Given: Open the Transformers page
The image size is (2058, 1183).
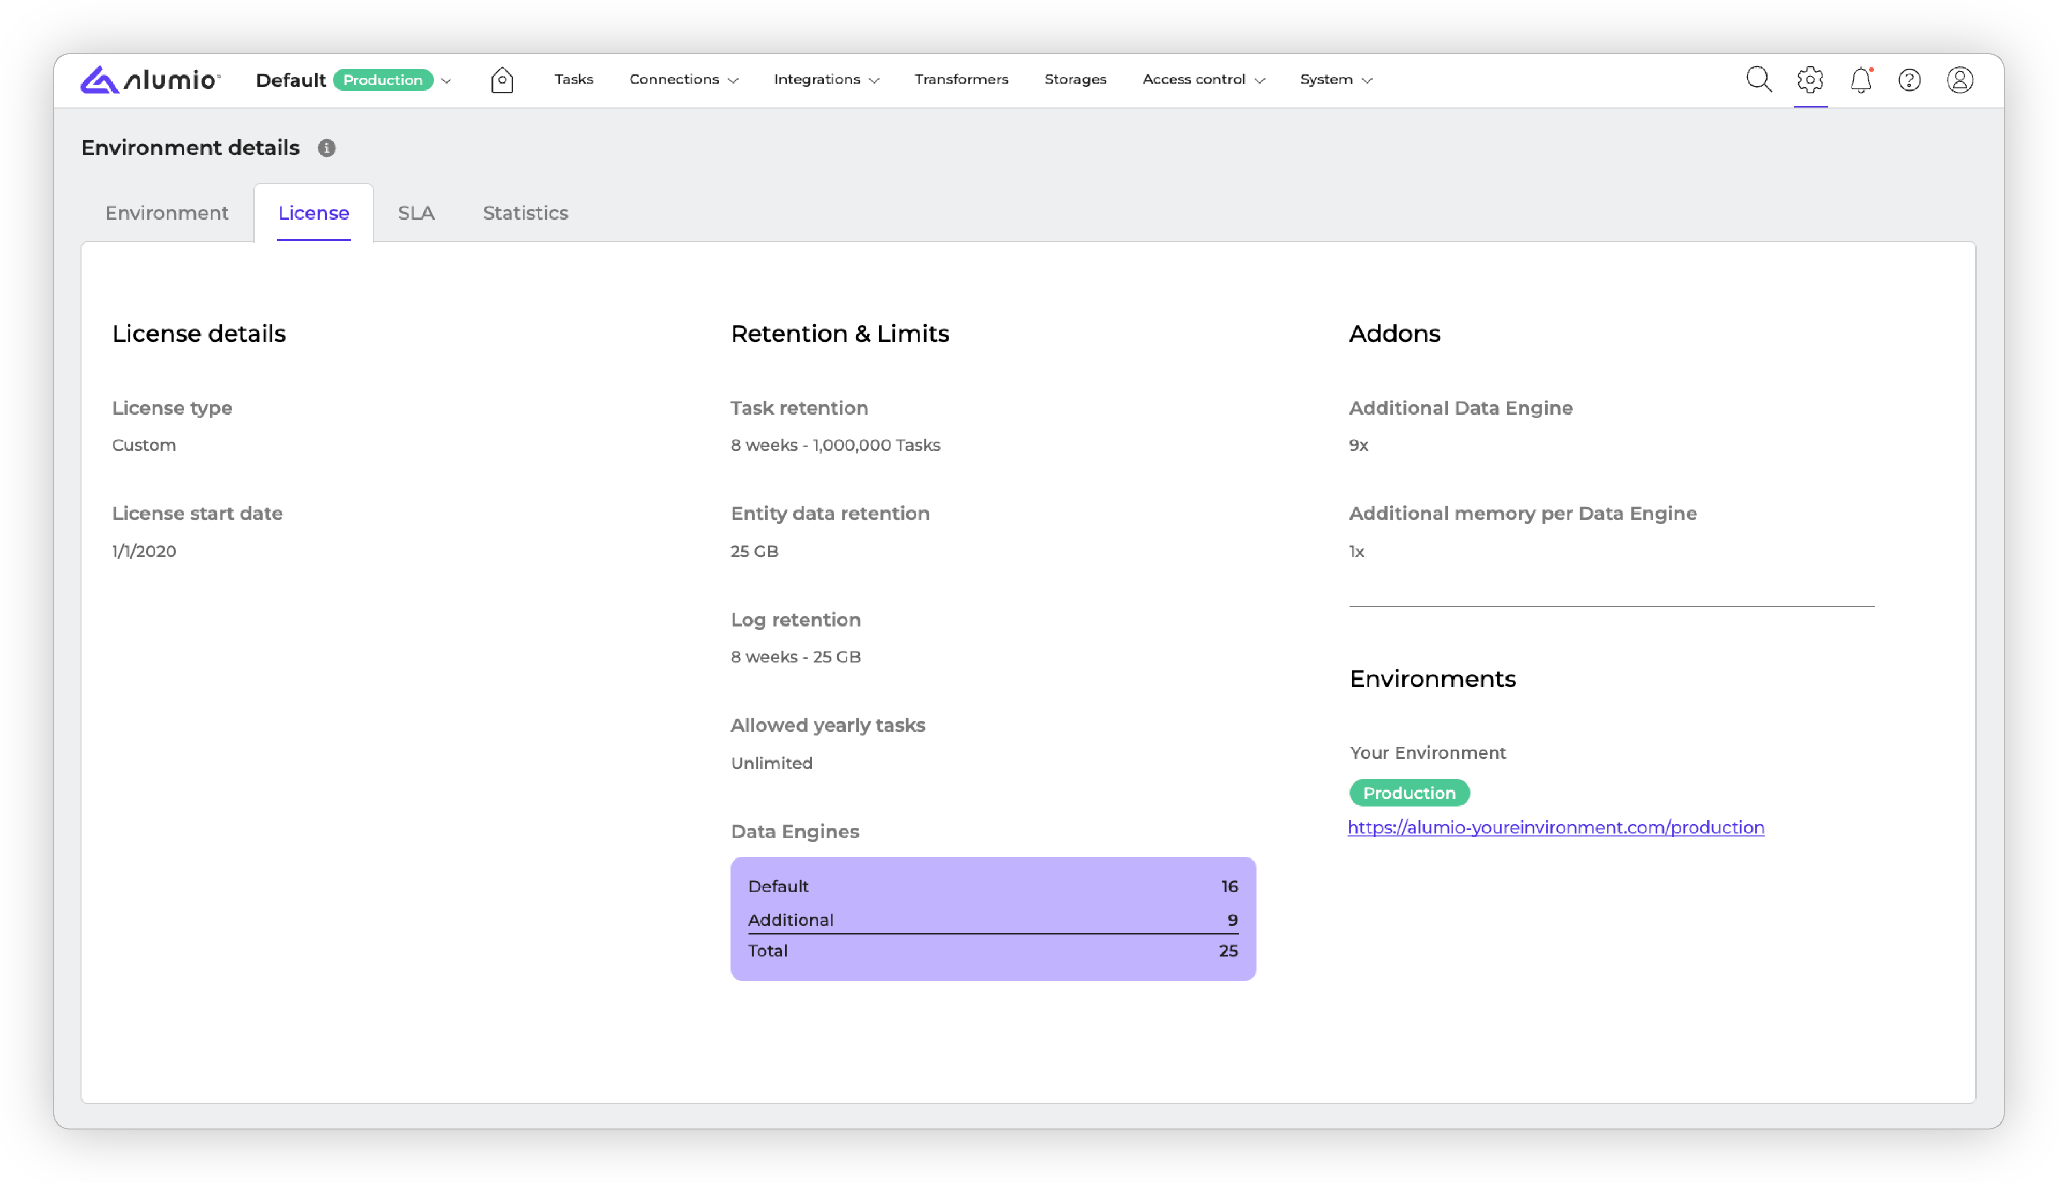Looking at the screenshot, I should point(961,80).
